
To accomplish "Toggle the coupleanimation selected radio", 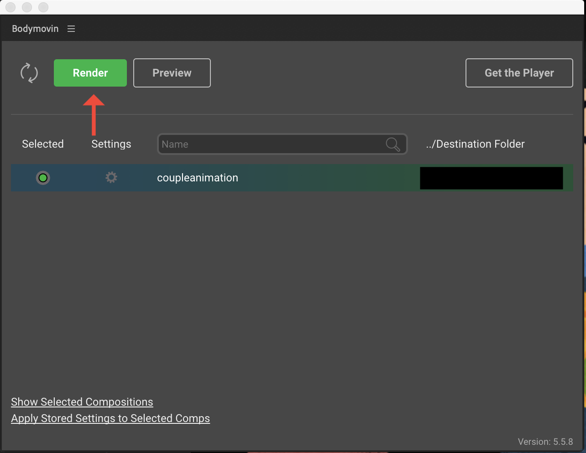I will point(43,178).
